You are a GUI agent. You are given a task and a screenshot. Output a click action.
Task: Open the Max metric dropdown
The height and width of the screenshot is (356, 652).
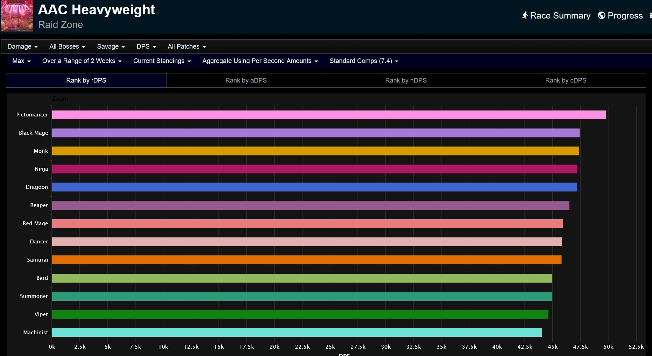(x=21, y=61)
